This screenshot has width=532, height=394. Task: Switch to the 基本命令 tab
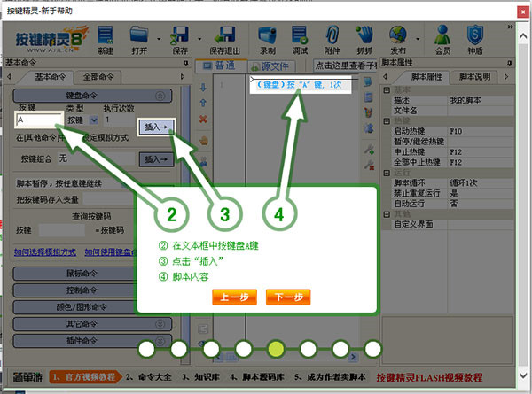pos(50,77)
